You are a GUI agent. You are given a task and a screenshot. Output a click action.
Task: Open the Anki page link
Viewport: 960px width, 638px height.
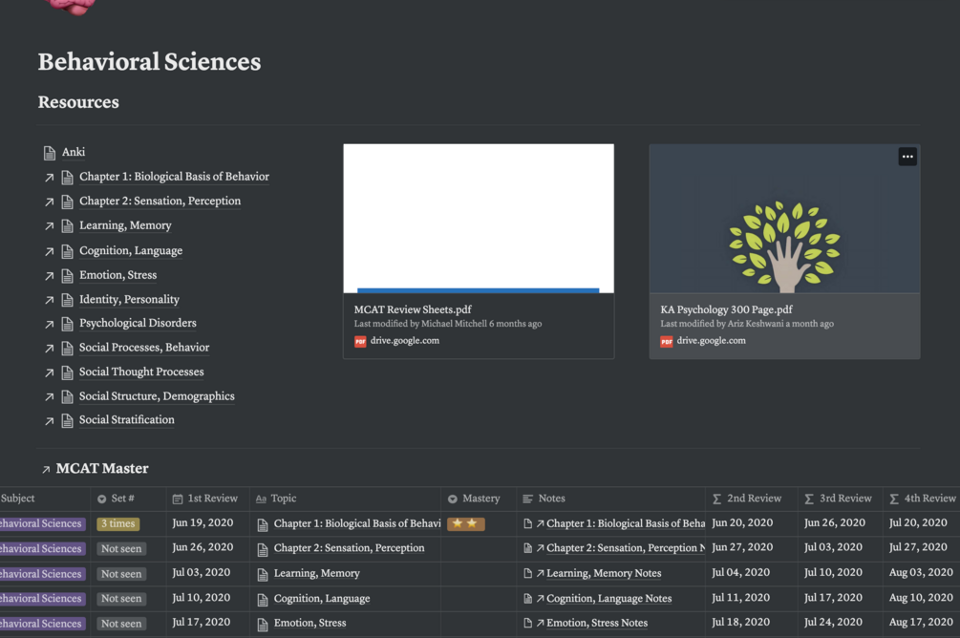[74, 152]
